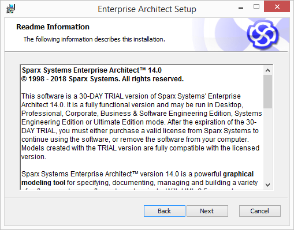Click the bold 'modeling tool' phrase
This screenshot has width=294, height=230.
click(43, 183)
